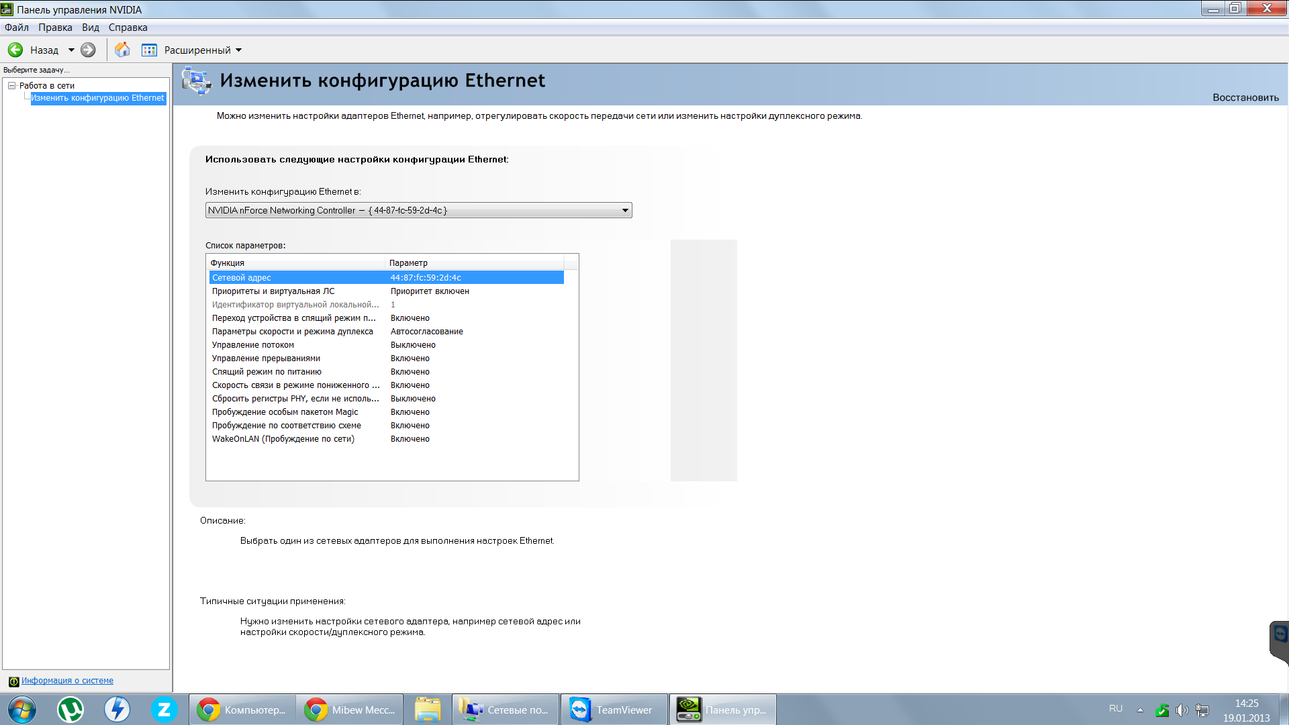
Task: Select Идентификатор виртуальной локальной row
Action: point(386,304)
